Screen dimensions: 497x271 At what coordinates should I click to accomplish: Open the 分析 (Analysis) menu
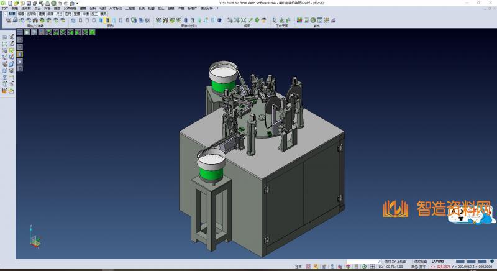coord(93,8)
